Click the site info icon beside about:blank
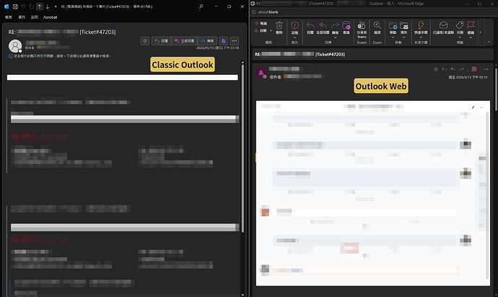The image size is (498, 297). point(254,12)
